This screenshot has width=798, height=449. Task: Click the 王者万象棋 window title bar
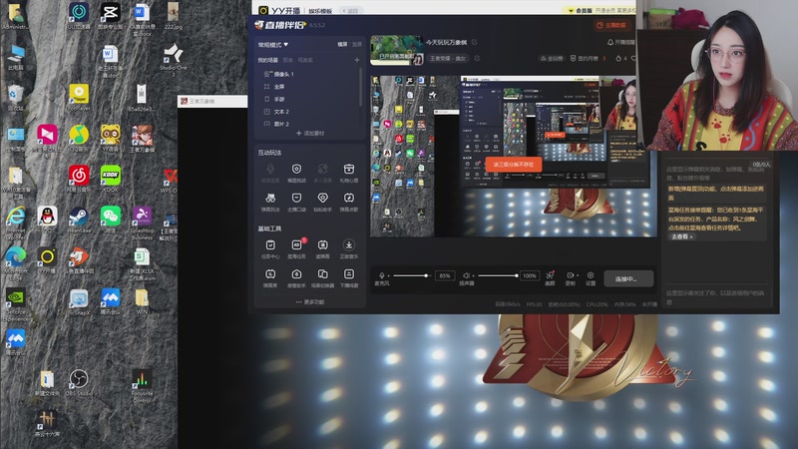click(x=212, y=102)
